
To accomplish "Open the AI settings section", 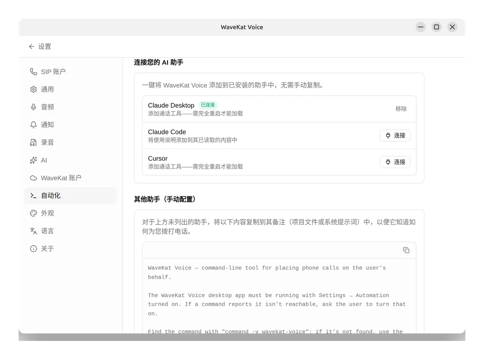I will click(x=71, y=160).
